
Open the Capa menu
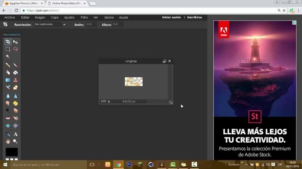55,17
